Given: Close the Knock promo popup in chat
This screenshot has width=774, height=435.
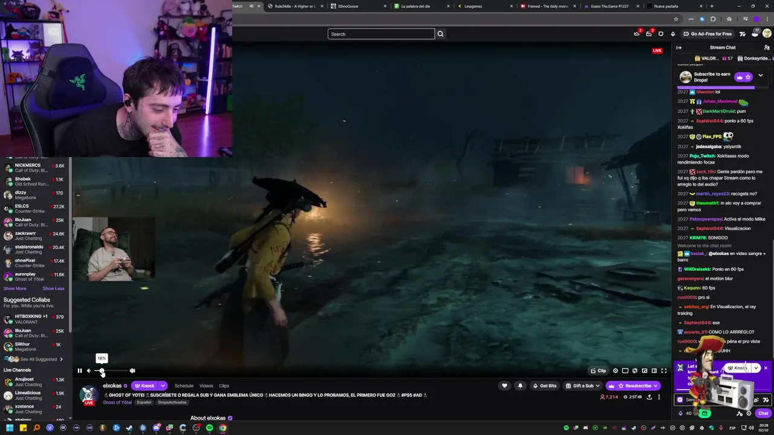Looking at the screenshot, I should [766, 368].
